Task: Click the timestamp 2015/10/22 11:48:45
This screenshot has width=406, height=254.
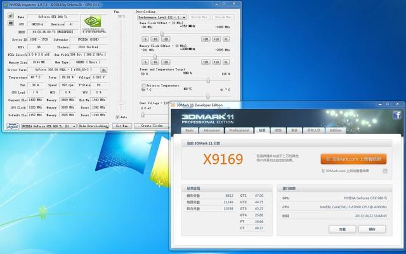Action: click(x=370, y=216)
